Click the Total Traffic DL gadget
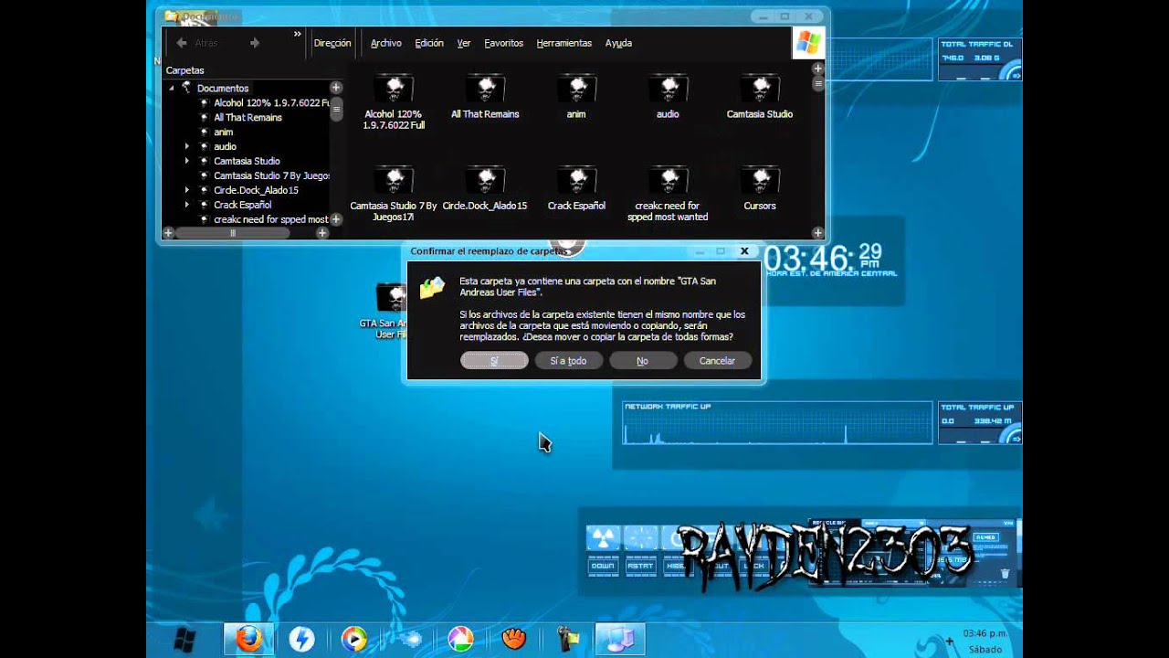 click(x=980, y=60)
